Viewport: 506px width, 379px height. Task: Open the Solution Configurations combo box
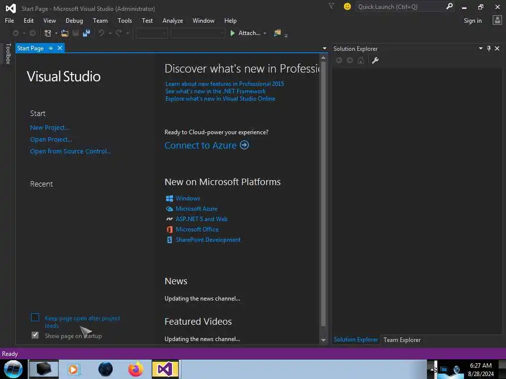point(152,33)
